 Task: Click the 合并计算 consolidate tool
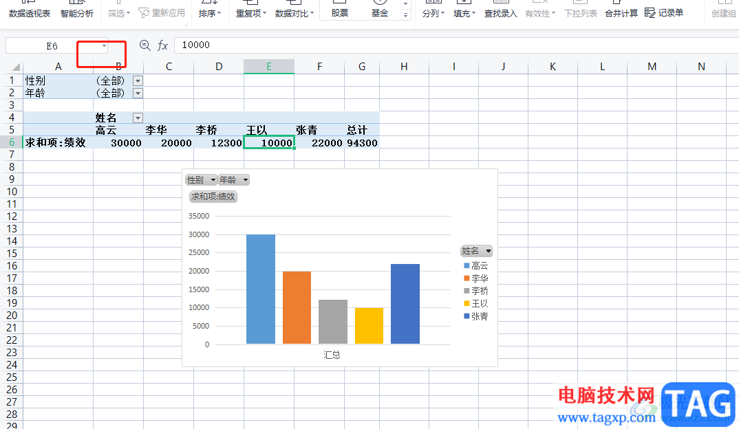pos(621,10)
